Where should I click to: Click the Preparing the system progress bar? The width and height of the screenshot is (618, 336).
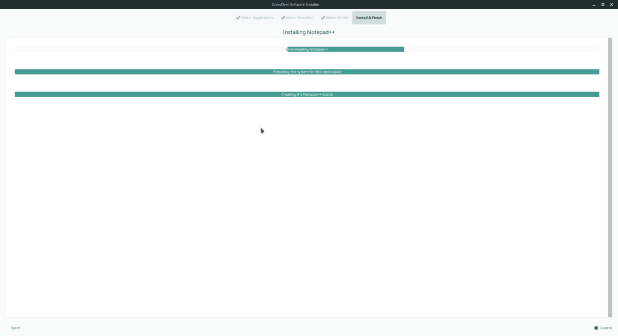click(307, 72)
